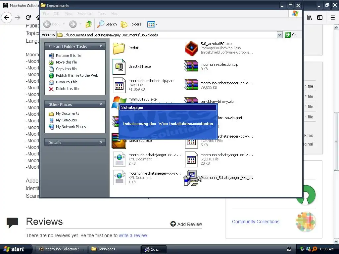The height and width of the screenshot is (254, 339).
Task: Collapse File and Folder Tasks panel
Action: (101, 46)
